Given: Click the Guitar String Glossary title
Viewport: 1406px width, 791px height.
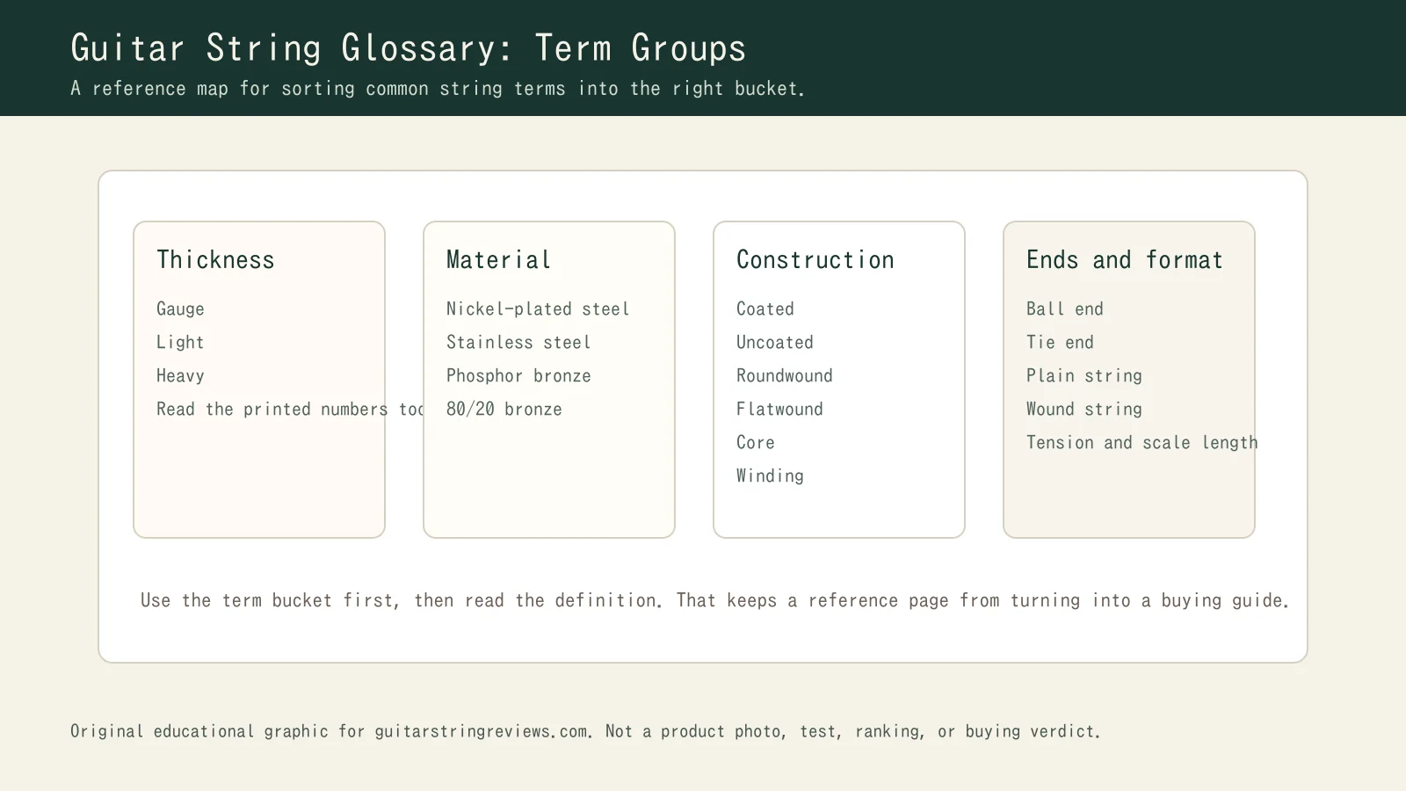Looking at the screenshot, I should point(408,48).
